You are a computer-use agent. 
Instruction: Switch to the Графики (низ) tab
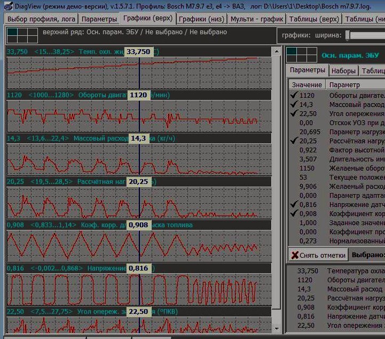[x=201, y=19]
